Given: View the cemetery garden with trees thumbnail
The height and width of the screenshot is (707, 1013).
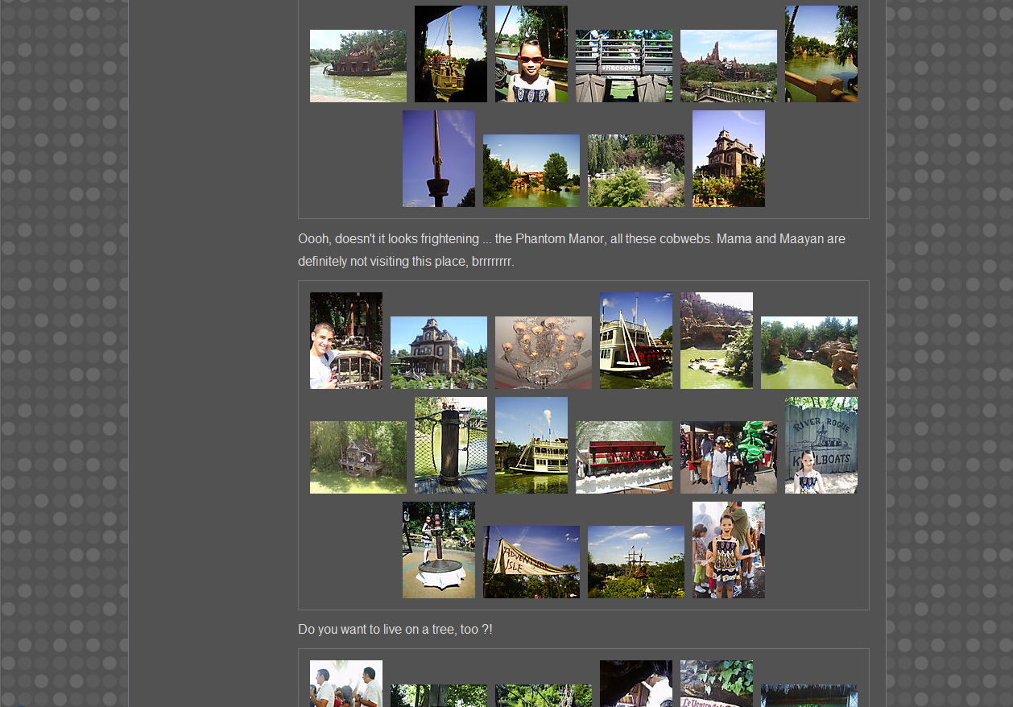Looking at the screenshot, I should click(x=635, y=171).
